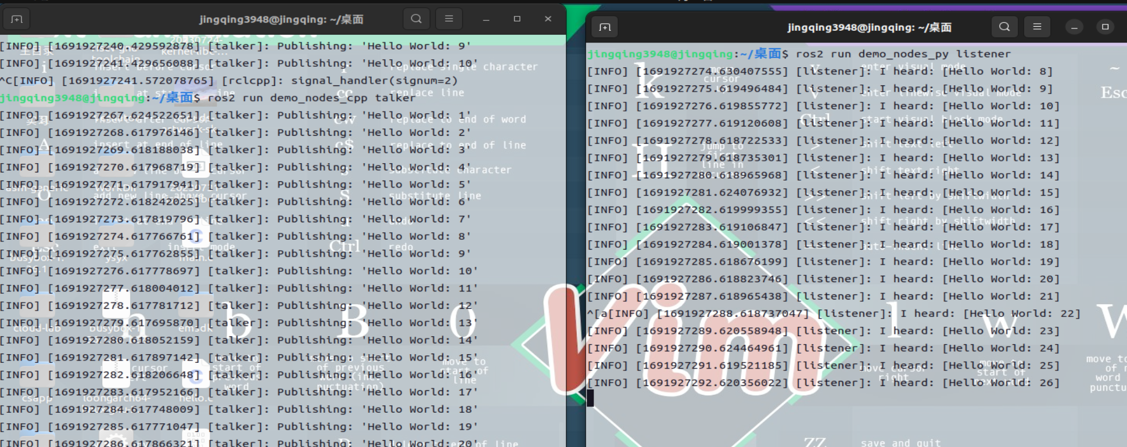Click listener line I heard Hello World: 19
Viewport: 1127px width, 447px height.
823,262
